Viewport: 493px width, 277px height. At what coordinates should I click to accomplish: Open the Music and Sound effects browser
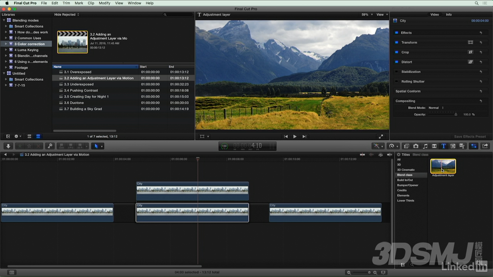coord(425,146)
